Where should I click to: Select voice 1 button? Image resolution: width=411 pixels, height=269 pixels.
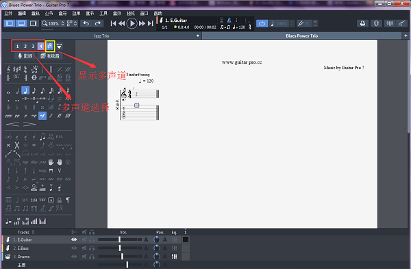click(x=17, y=47)
